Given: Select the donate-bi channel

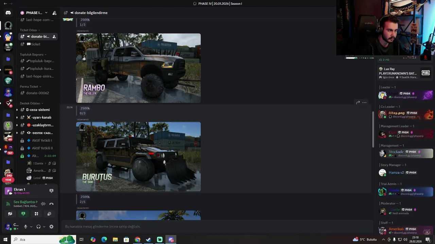Looking at the screenshot, I should (x=38, y=37).
